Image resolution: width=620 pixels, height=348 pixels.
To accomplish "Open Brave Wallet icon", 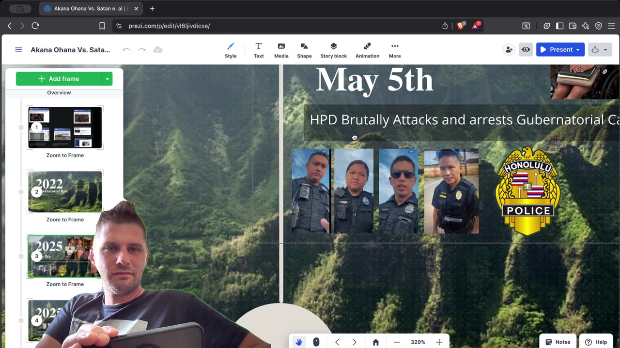I will 573,26.
